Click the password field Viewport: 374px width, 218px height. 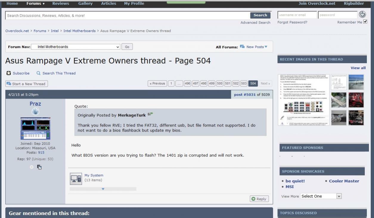[x=337, y=15]
